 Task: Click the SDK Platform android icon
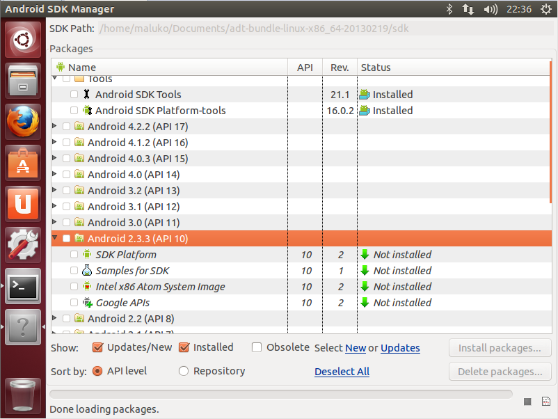coord(87,254)
